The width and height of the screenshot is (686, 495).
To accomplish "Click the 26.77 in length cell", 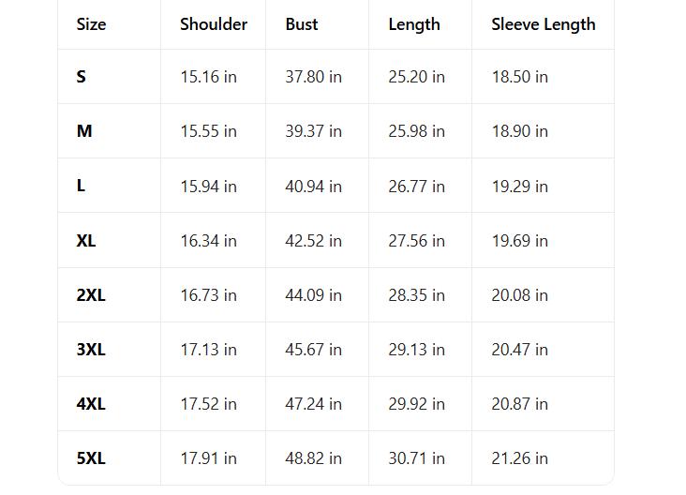I will tap(416, 186).
